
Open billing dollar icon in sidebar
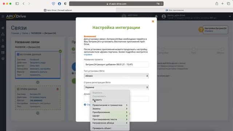click(x=3, y=40)
